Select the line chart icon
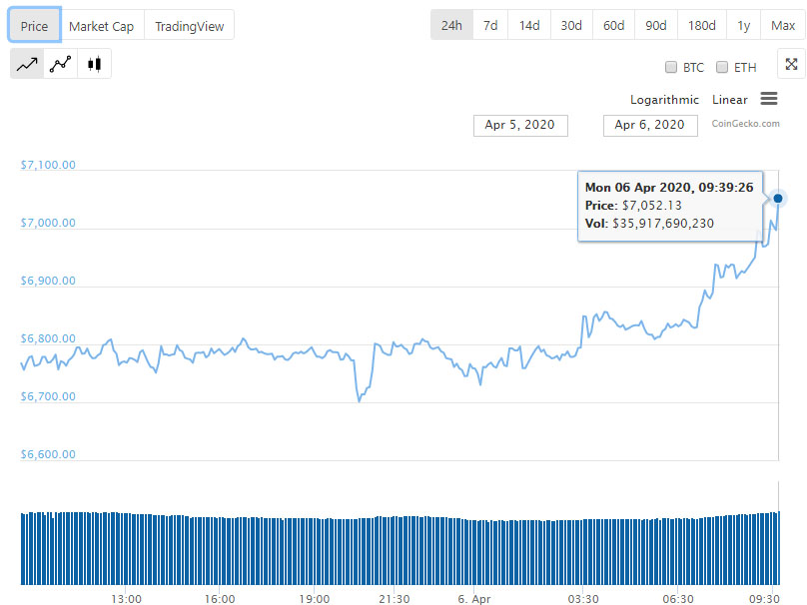807x605 pixels. 27,64
